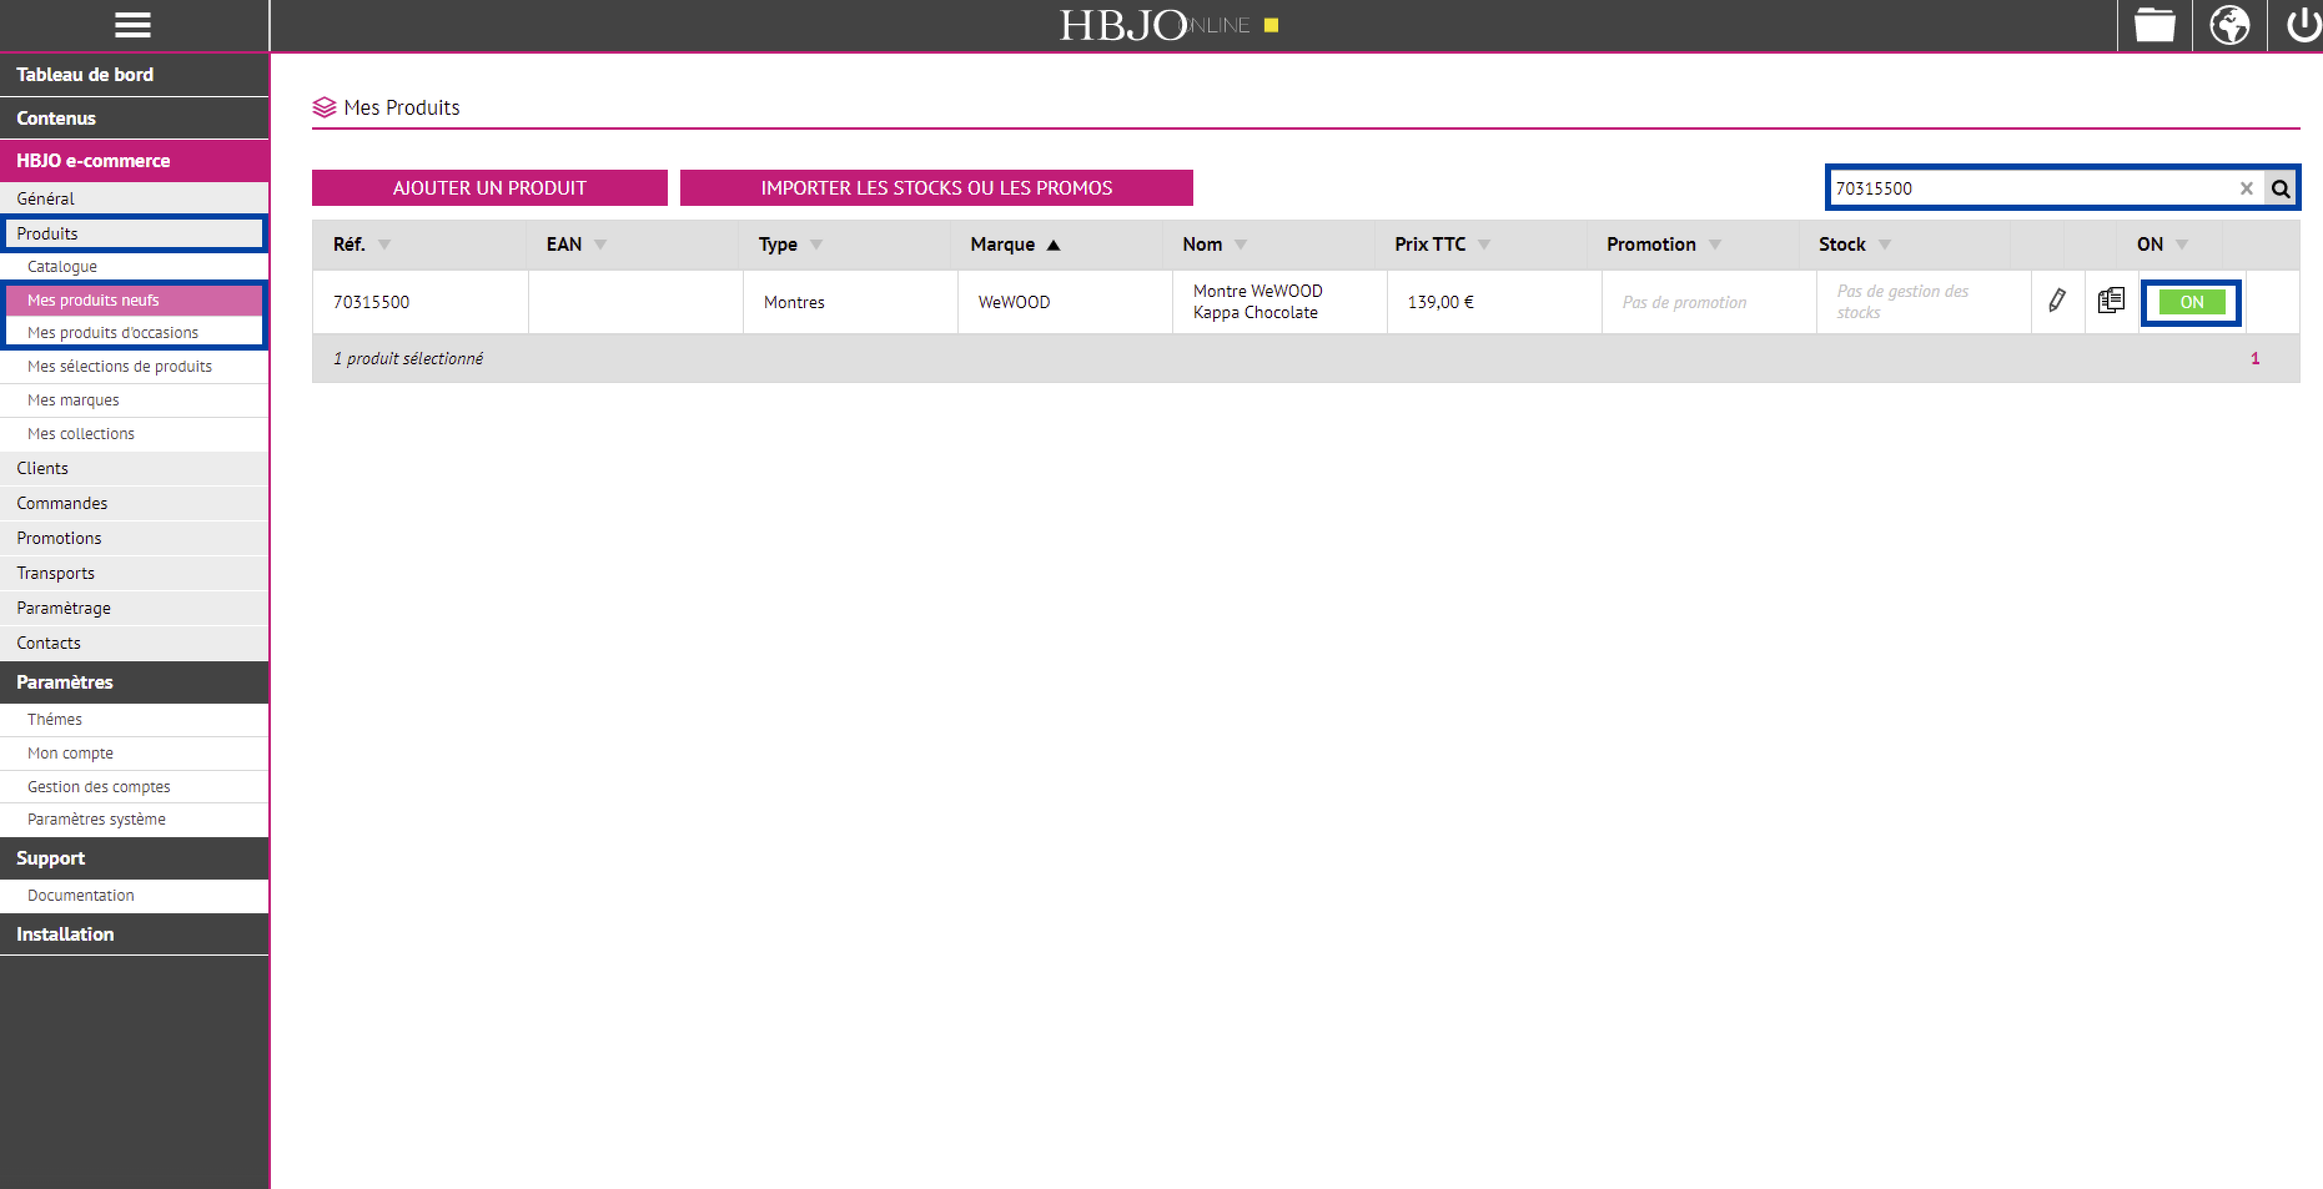Click AJOUTER UN PRODUIT button
The image size is (2323, 1189).
pos(489,188)
